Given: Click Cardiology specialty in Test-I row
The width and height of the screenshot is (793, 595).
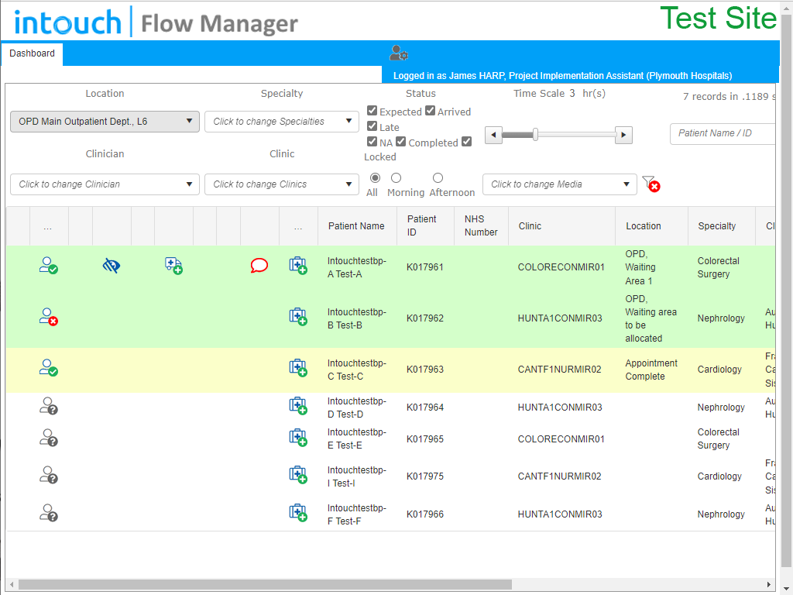Looking at the screenshot, I should (x=719, y=476).
